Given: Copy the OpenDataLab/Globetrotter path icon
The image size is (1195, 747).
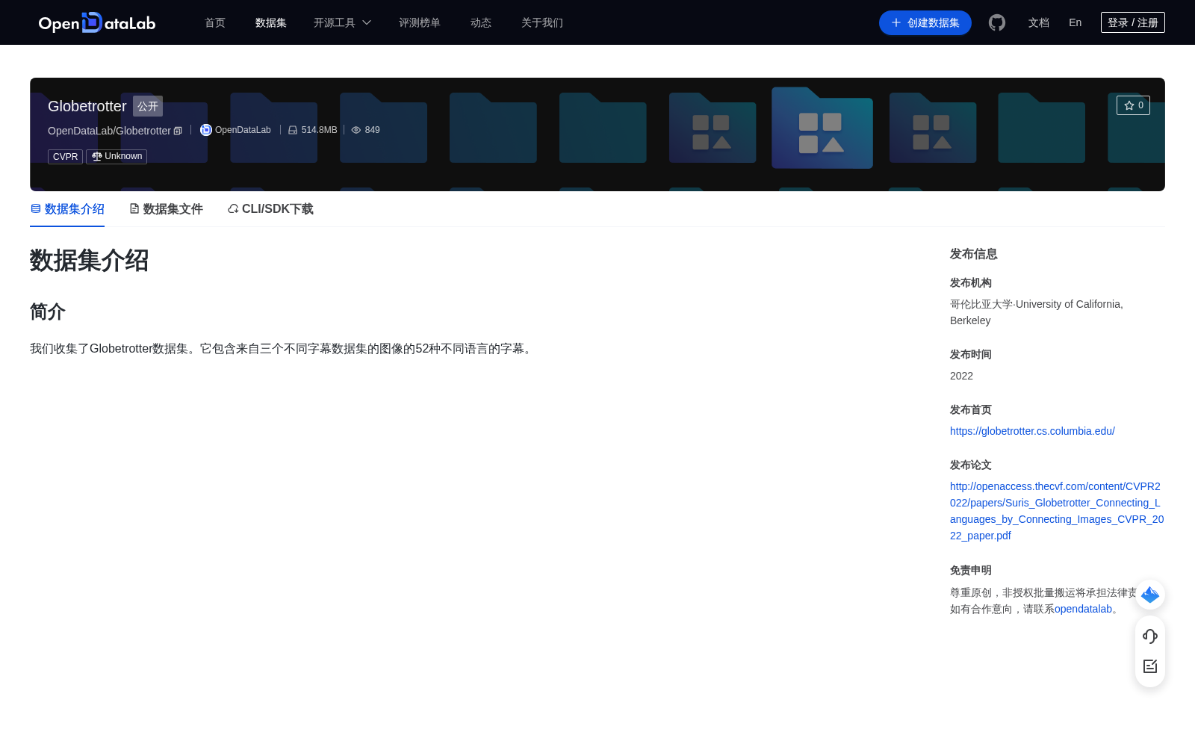Looking at the screenshot, I should click(x=178, y=131).
